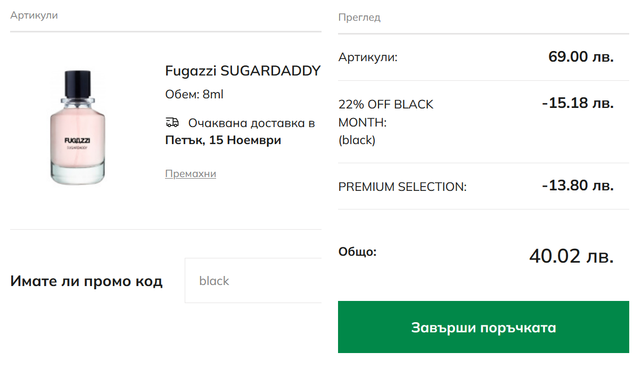The image size is (642, 369).
Task: Select the Обем: 8ml volume text
Action: (194, 95)
